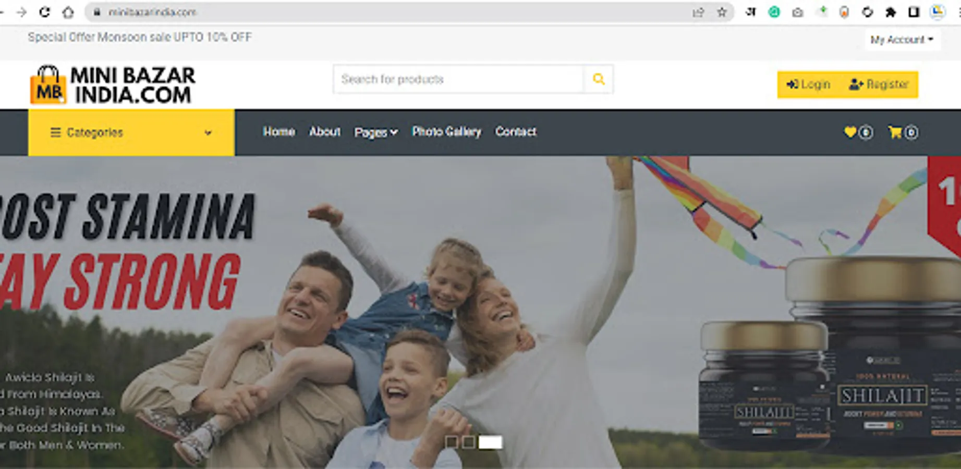Screen dimensions: 961x469
Task: Open the Photo Gallery page
Action: tap(447, 132)
